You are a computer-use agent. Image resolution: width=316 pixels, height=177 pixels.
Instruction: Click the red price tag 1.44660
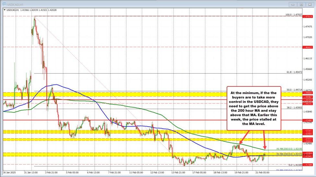(308, 93)
